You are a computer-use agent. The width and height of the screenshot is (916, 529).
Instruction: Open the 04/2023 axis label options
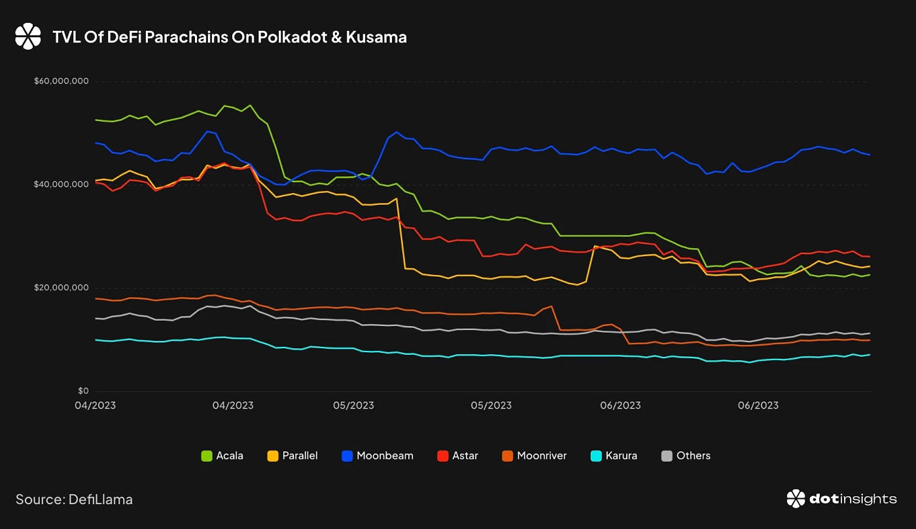[94, 405]
